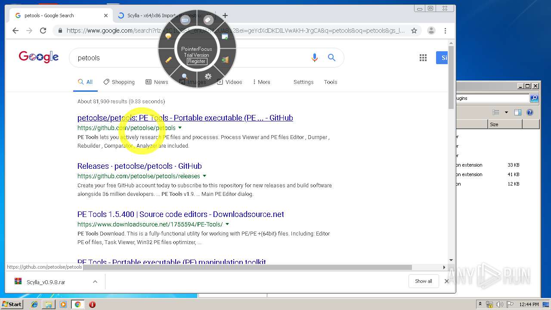Viewport: 551px width, 310px height.
Task: Open downloaded Scylla_v0.9.8.rar file
Action: click(x=46, y=282)
